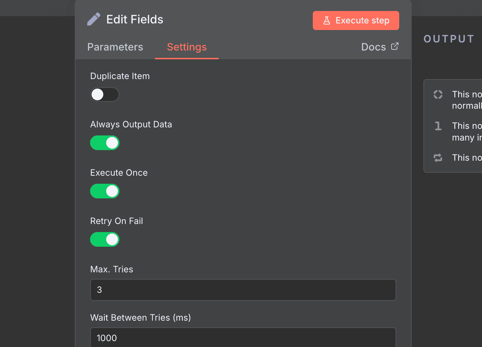Click the external link icon next to Docs
Screen dimensions: 482x347
click(394, 46)
